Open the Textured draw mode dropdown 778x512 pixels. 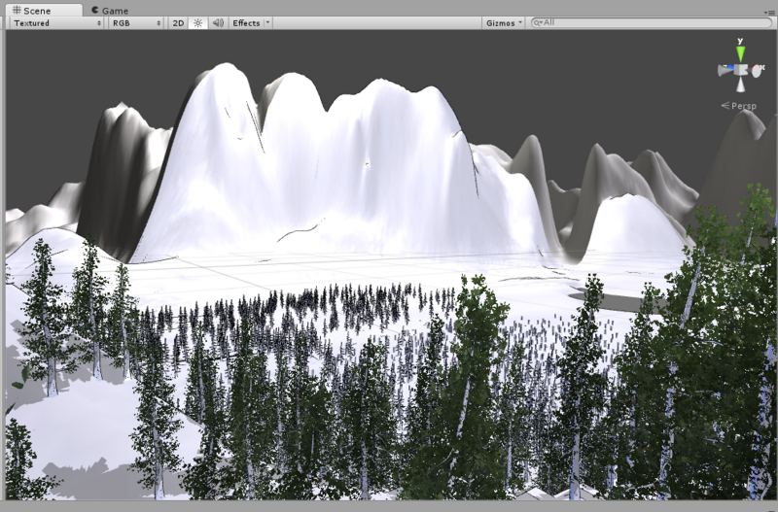[55, 22]
